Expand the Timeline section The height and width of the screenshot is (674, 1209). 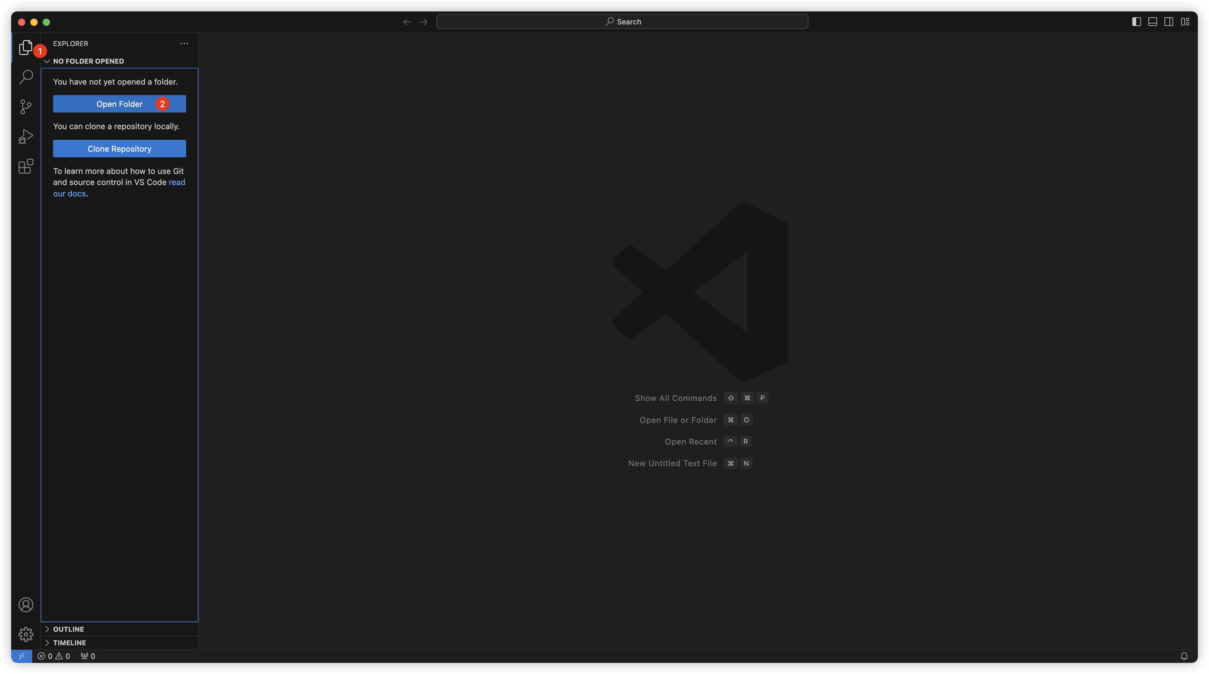pyautogui.click(x=70, y=642)
